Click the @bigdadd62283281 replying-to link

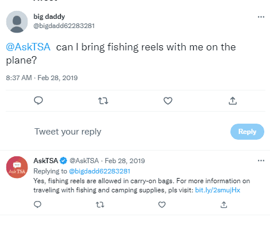(99, 171)
